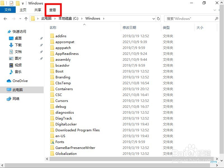The height and width of the screenshot is (168, 224).
Task: Open quick access toolbar customize dropdown
Action: coord(23,3)
